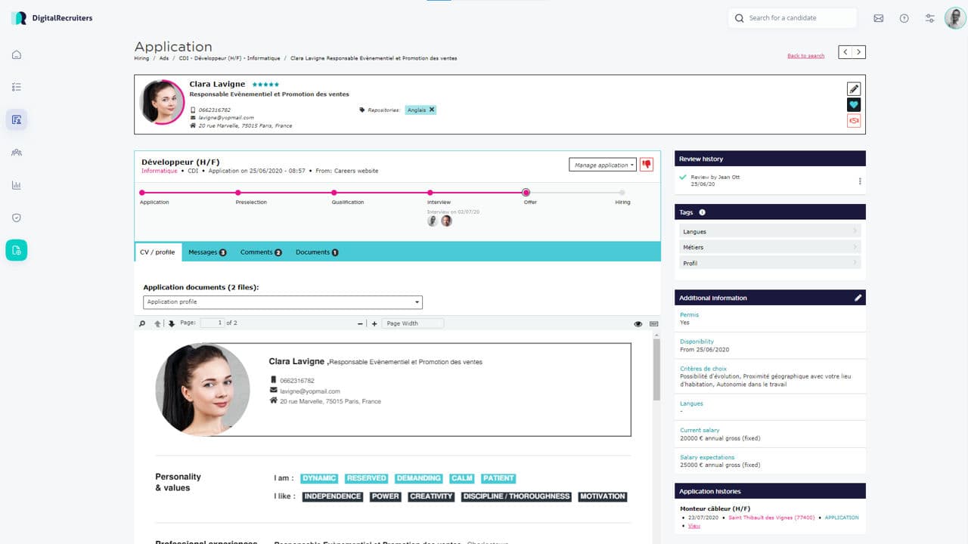Click the search magnifier in candidate search
This screenshot has height=544, width=968.
740,18
